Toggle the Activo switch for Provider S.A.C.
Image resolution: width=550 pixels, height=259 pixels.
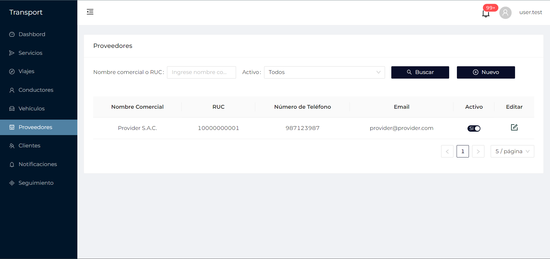[x=474, y=128]
